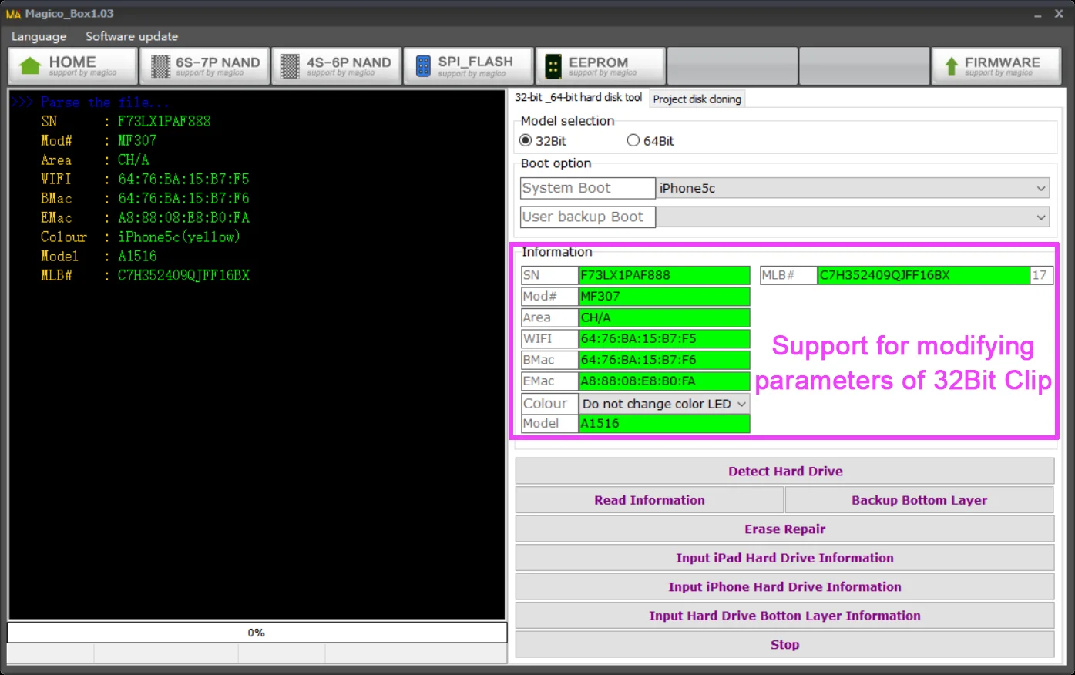Click the SPI_FLASH blue chip icon

(x=423, y=66)
